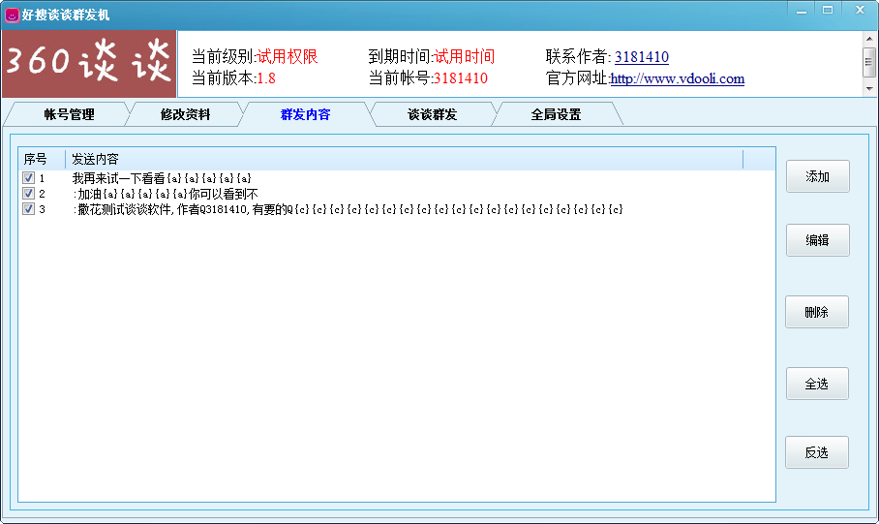Select message starting ':撒花测试谈谈软件'
Viewport: 879px width, 524px height.
[x=348, y=210]
